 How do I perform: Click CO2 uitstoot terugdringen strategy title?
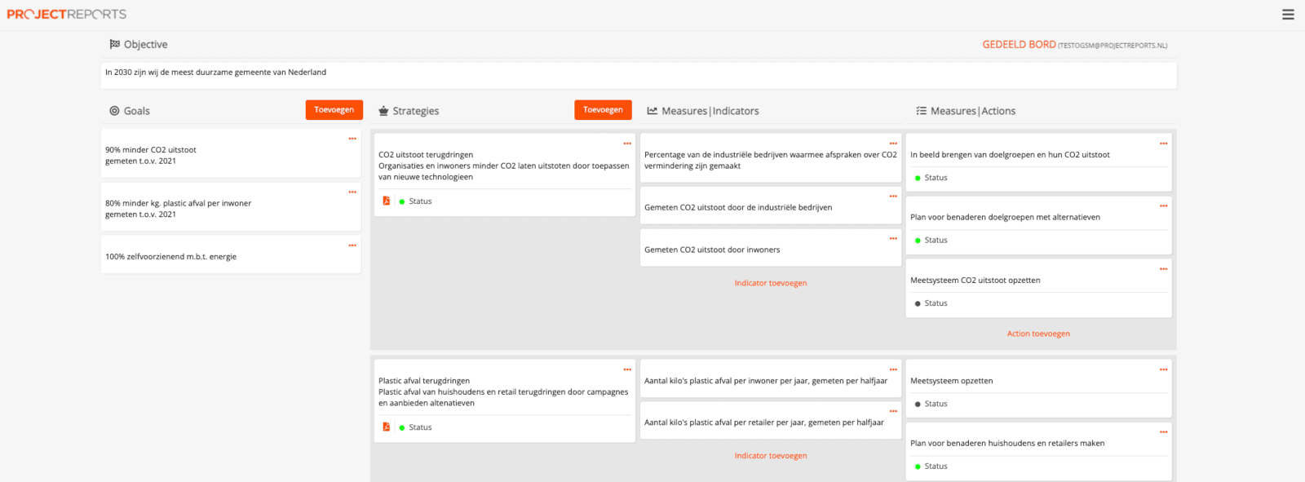click(x=426, y=155)
